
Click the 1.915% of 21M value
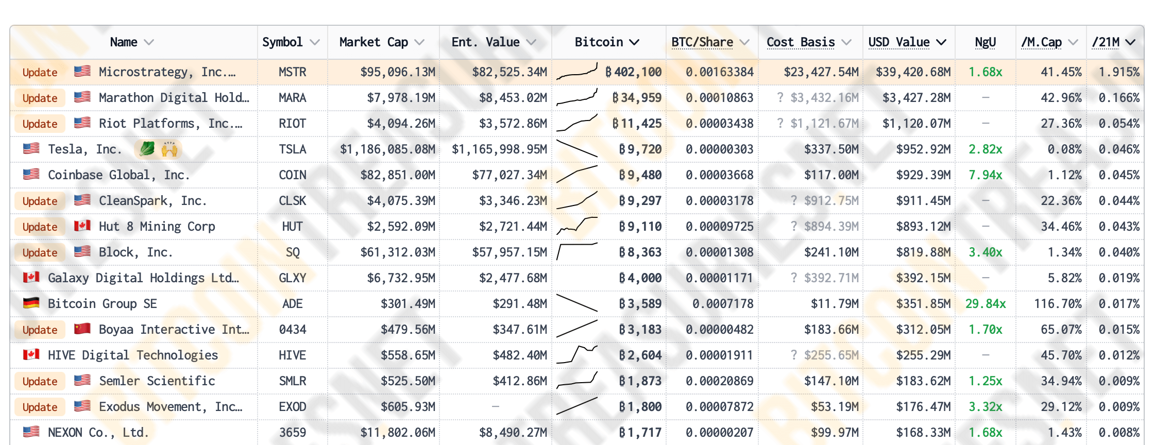pyautogui.click(x=1118, y=72)
